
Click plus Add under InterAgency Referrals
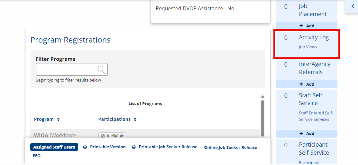point(307,84)
